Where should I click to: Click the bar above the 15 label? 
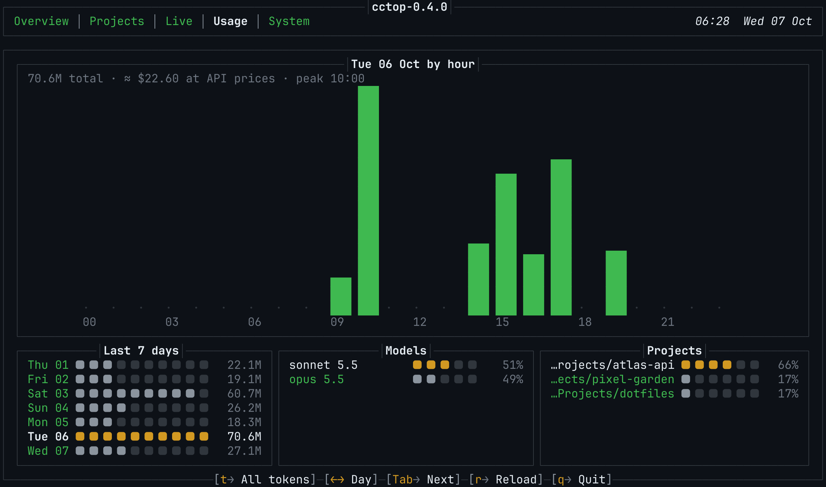[x=506, y=245]
